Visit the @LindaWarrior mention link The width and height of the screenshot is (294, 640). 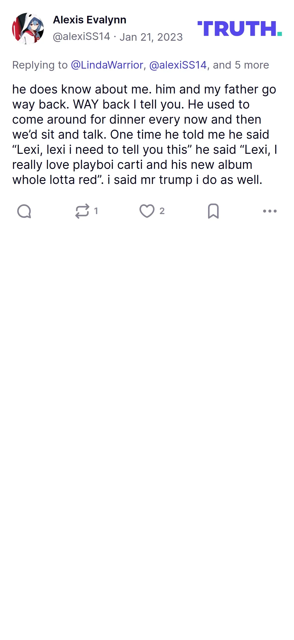(107, 65)
